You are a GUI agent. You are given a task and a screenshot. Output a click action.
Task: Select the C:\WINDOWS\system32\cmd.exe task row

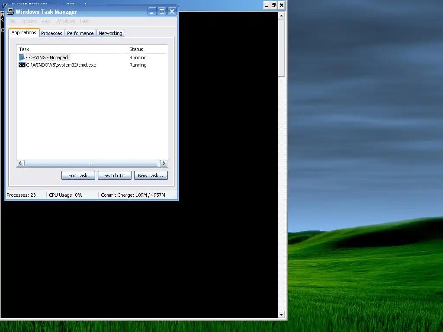pos(92,65)
